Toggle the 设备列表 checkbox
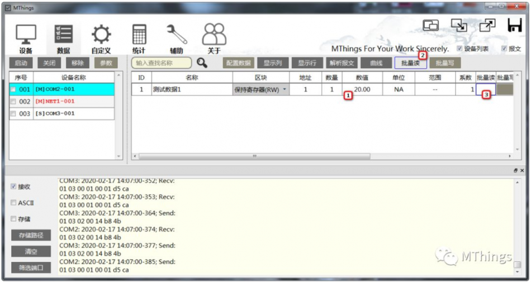531x282 pixels. pyautogui.click(x=459, y=49)
